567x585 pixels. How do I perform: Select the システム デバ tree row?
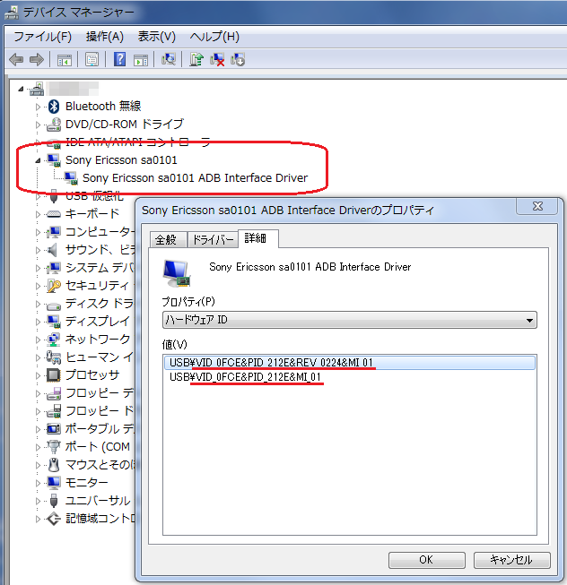pyautogui.click(x=99, y=268)
